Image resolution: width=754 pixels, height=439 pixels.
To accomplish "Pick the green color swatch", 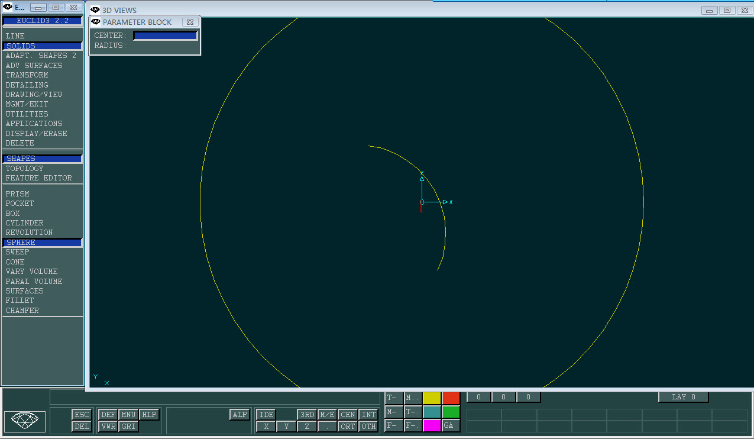I will 451,412.
